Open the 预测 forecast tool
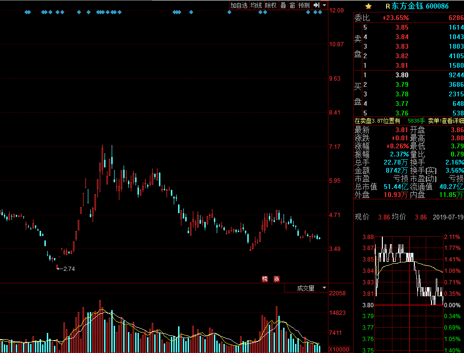Image resolution: width=464 pixels, height=353 pixels. point(304,5)
